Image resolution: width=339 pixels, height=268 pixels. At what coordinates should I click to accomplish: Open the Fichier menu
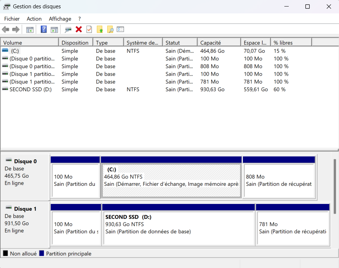click(x=12, y=19)
